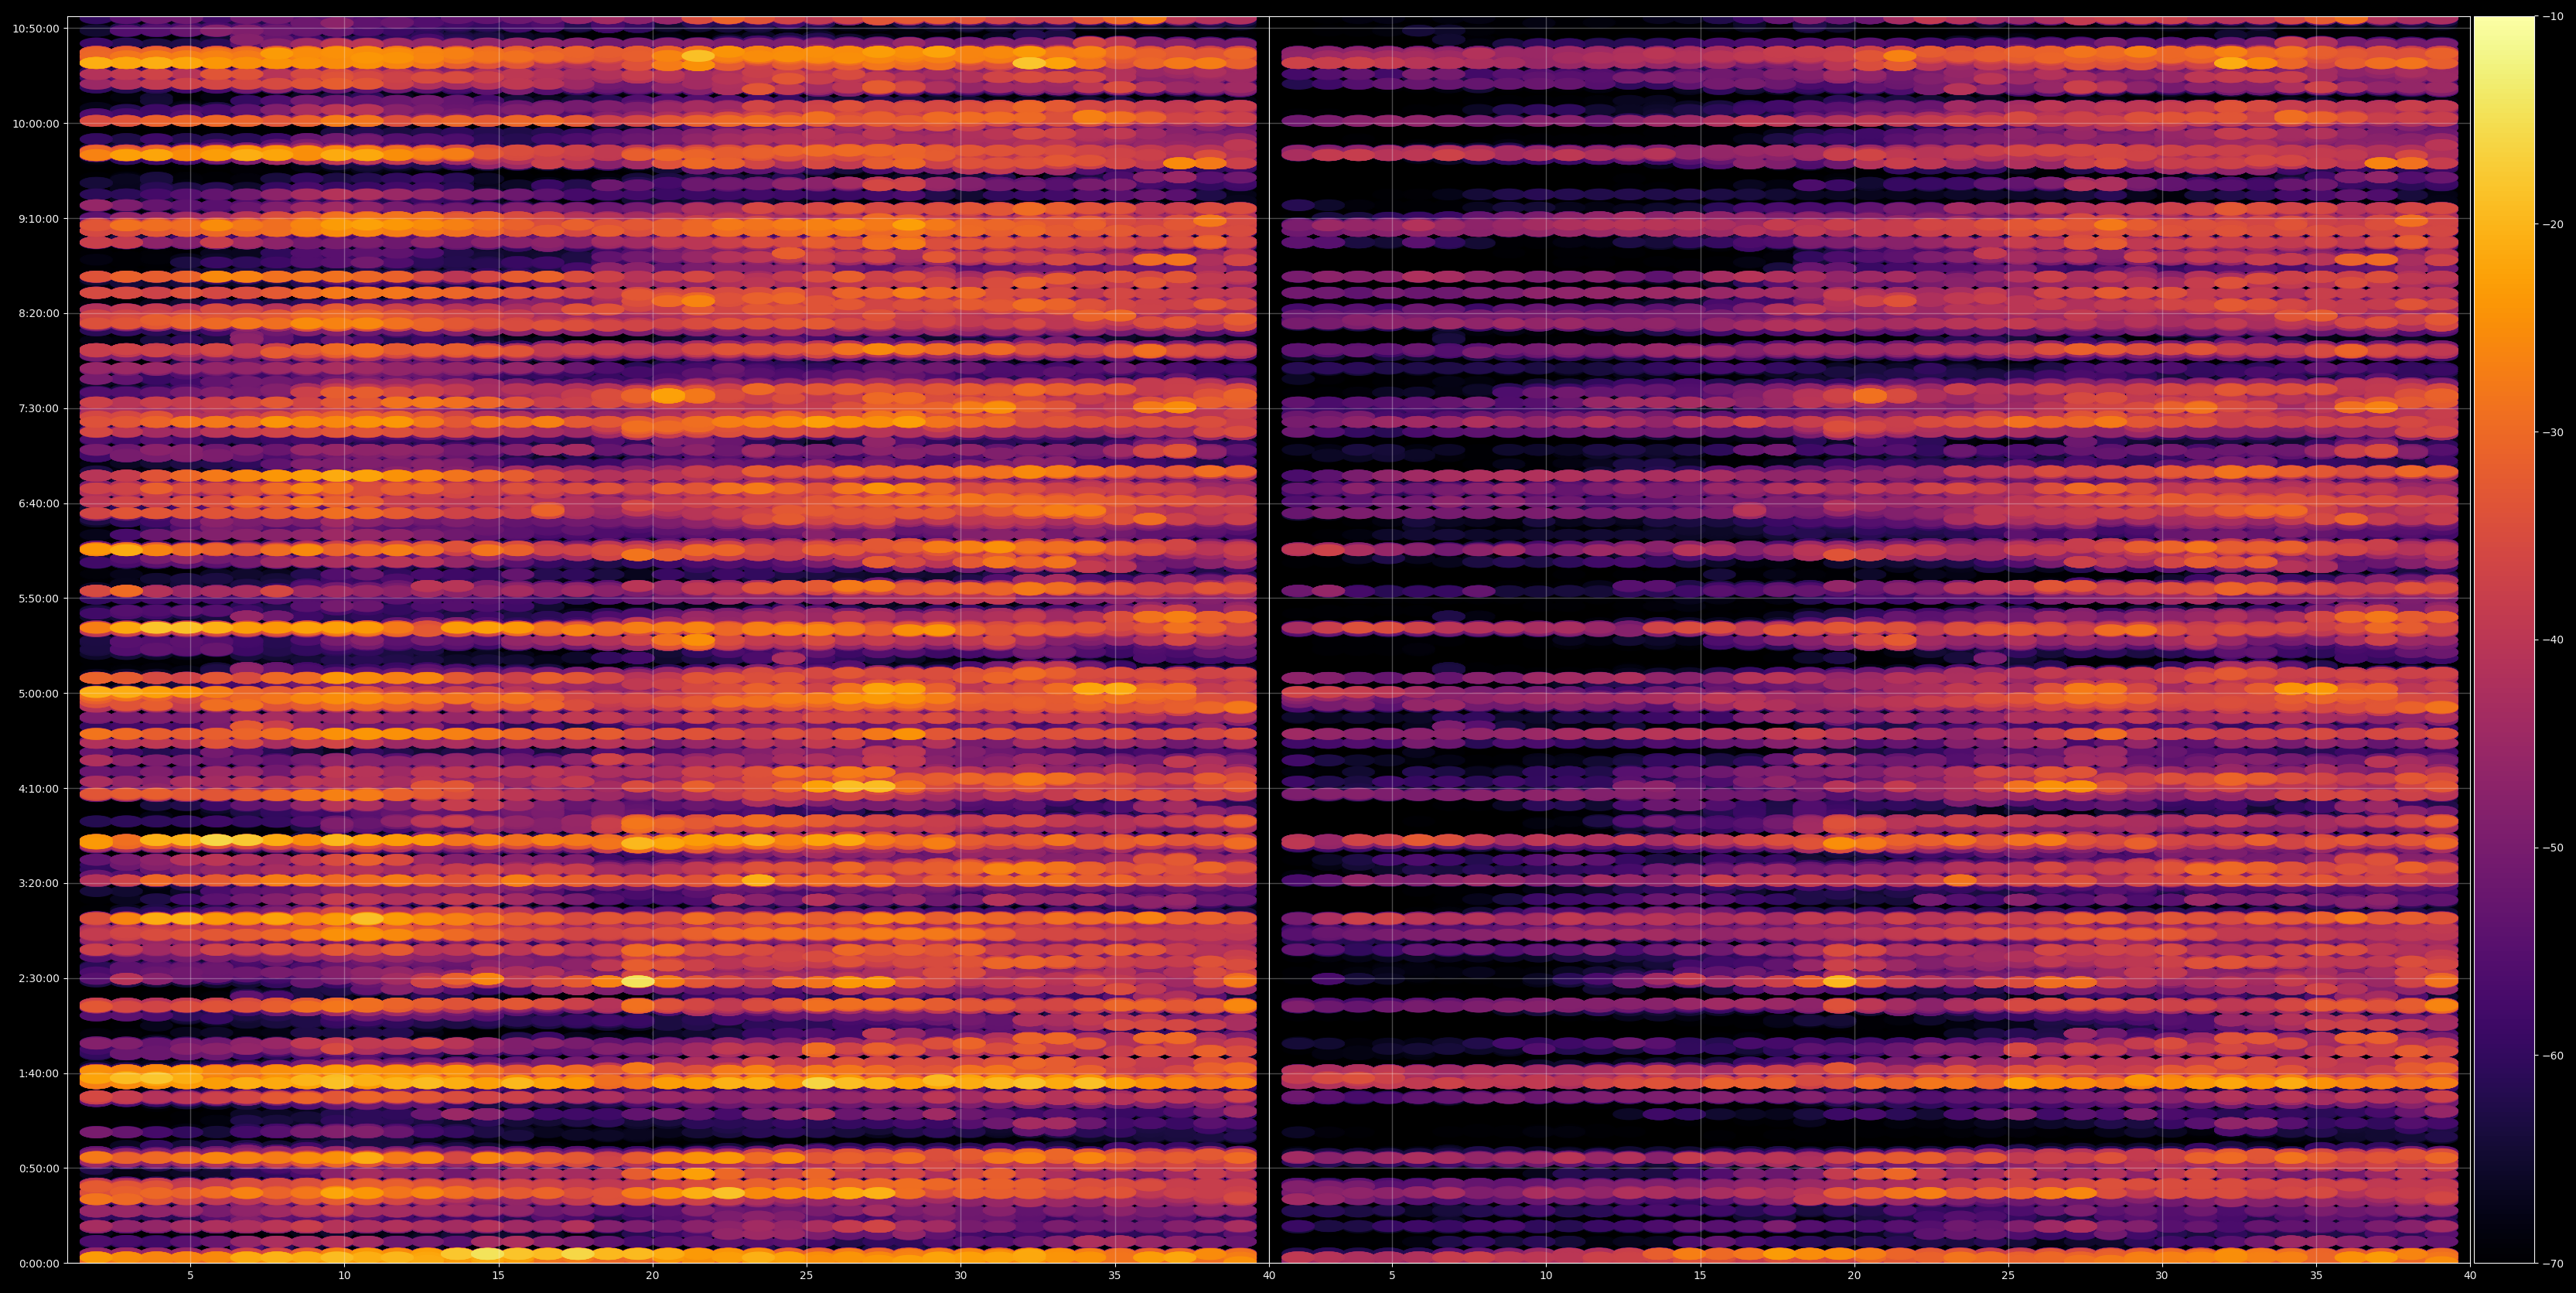Image resolution: width=2576 pixels, height=1293 pixels.
Task: Click x-axis label 10 under left heatmap
Action: point(344,1276)
